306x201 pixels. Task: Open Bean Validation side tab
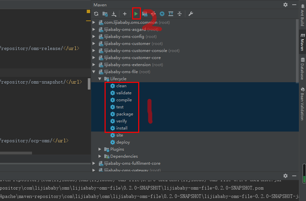click(303, 104)
